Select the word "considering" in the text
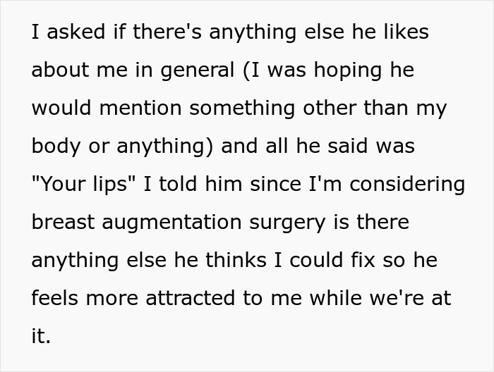Screen dimensions: 494x372 pos(407,185)
